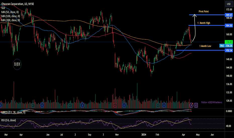Click the Nov time axis label
234x138 pixels.
tap(117, 134)
